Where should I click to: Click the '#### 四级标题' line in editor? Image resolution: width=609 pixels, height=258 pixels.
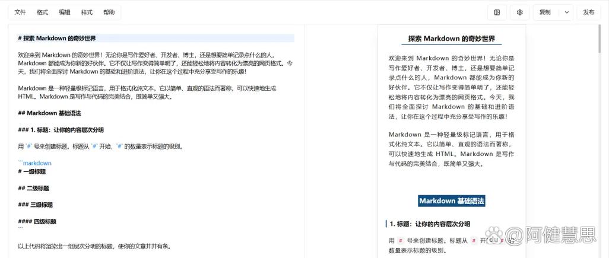[x=37, y=222]
